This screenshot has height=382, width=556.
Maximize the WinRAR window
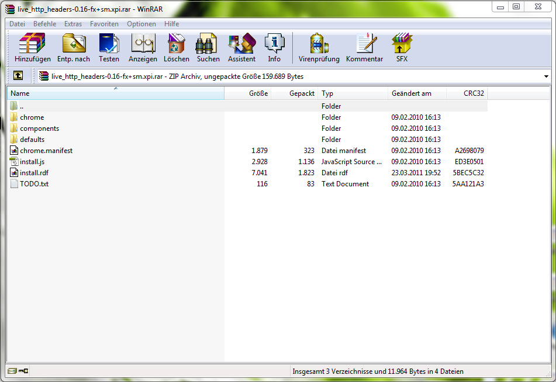click(x=516, y=7)
